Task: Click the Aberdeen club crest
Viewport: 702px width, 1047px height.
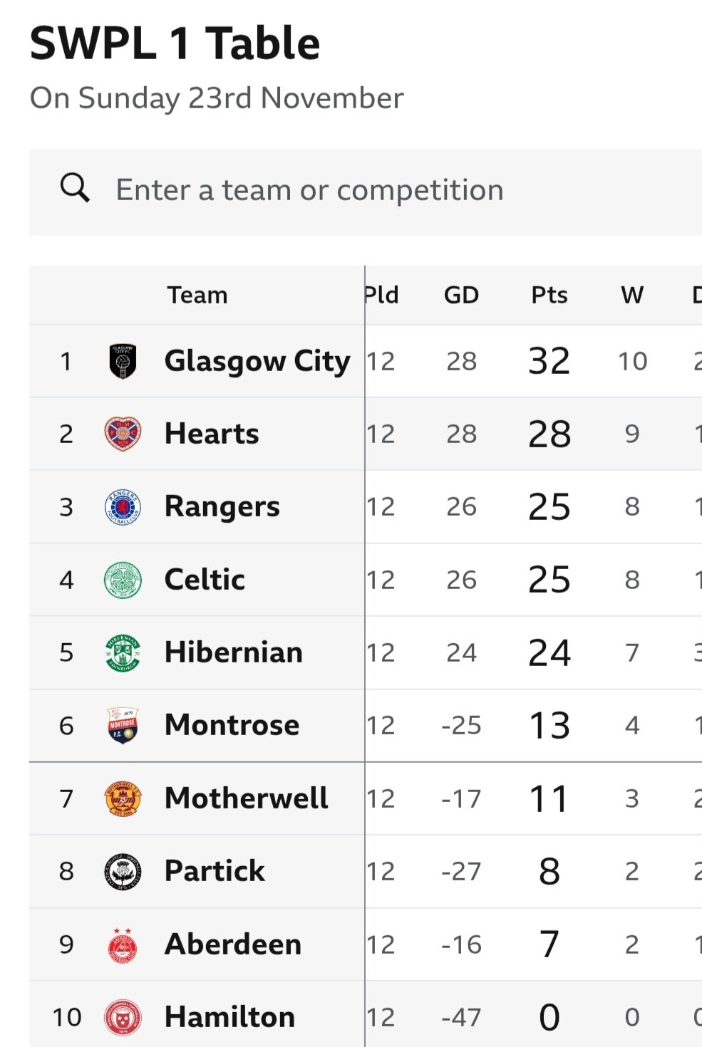Action: coord(123,944)
